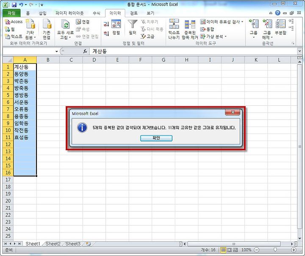Screen dimensions: 305x256
Task: Click cell A11 containing 효성동
Action: point(25,138)
